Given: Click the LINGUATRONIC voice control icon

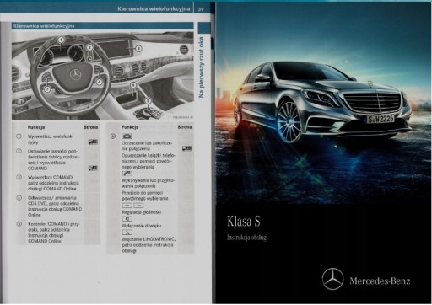Looking at the screenshot, I should pos(127,233).
